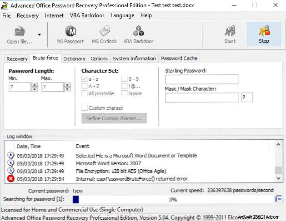Click the info icon beside File Encryption row
The image size is (286, 221).
(10, 171)
